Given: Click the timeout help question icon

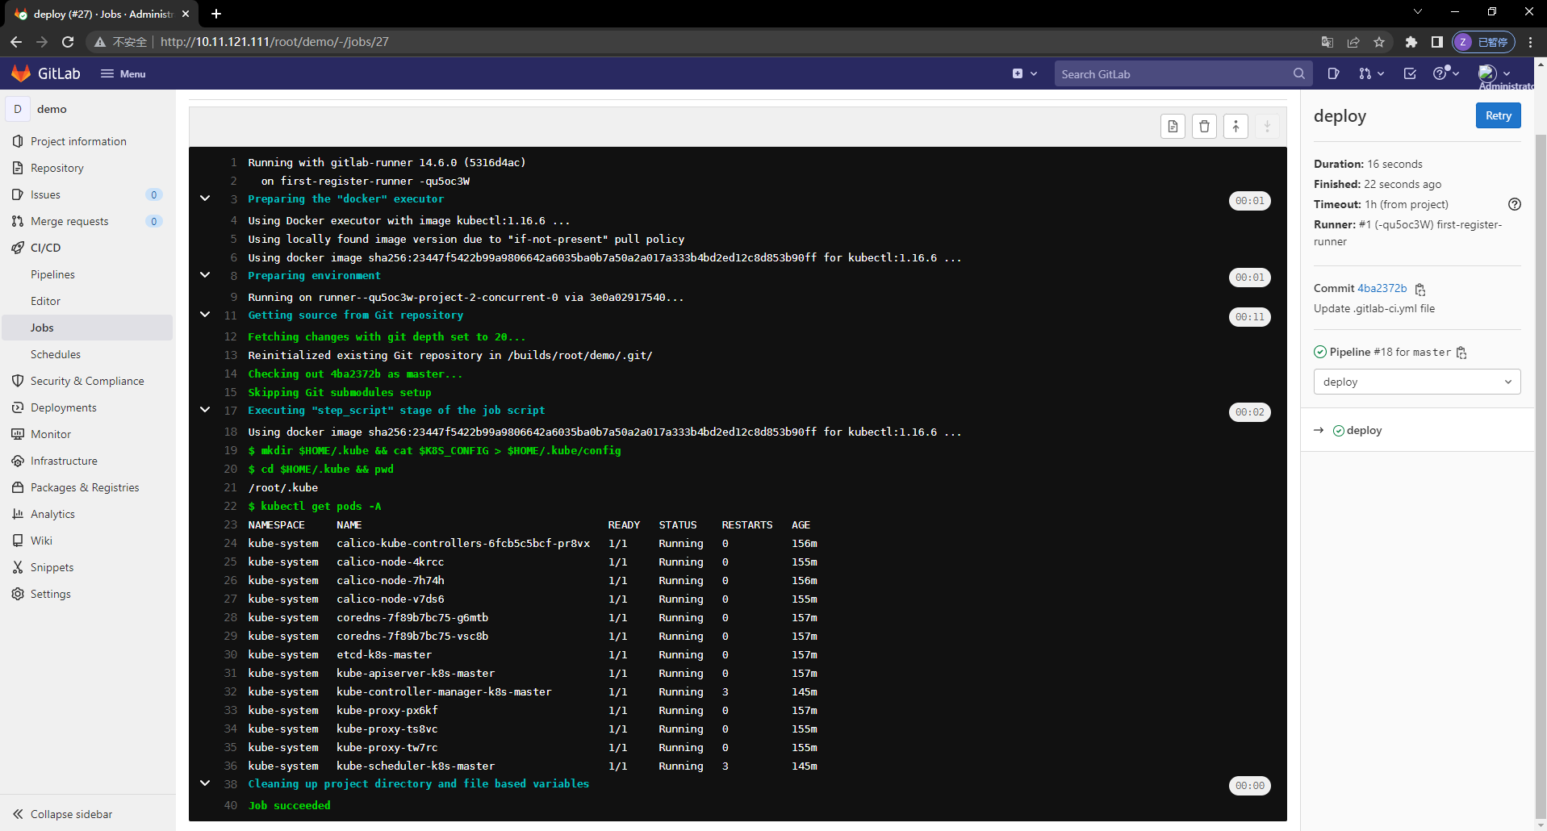Looking at the screenshot, I should pos(1515,204).
